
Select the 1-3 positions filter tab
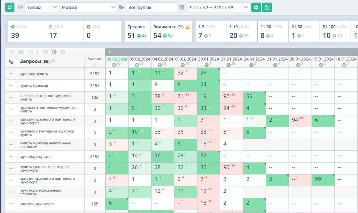point(211,31)
